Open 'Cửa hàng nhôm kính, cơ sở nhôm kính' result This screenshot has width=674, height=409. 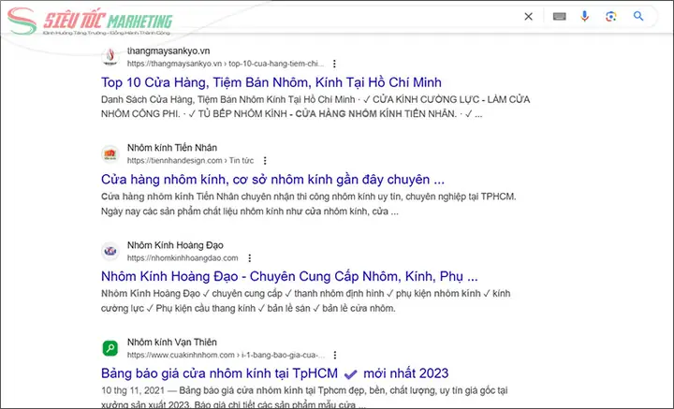[x=273, y=179]
